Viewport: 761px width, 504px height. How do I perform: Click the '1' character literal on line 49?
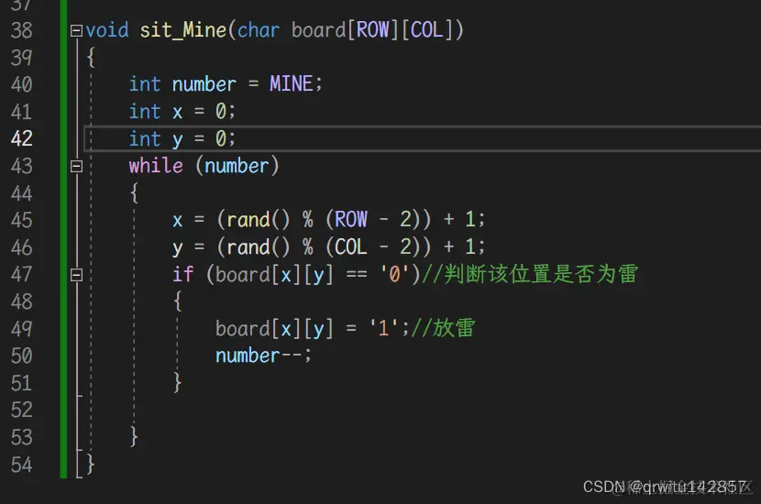383,328
